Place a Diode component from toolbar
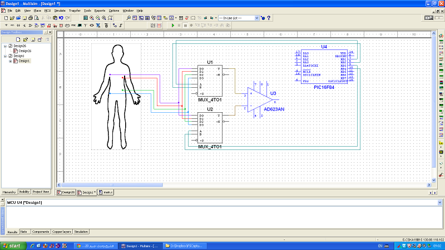Screen dimensions: 445x250 pos(18,26)
